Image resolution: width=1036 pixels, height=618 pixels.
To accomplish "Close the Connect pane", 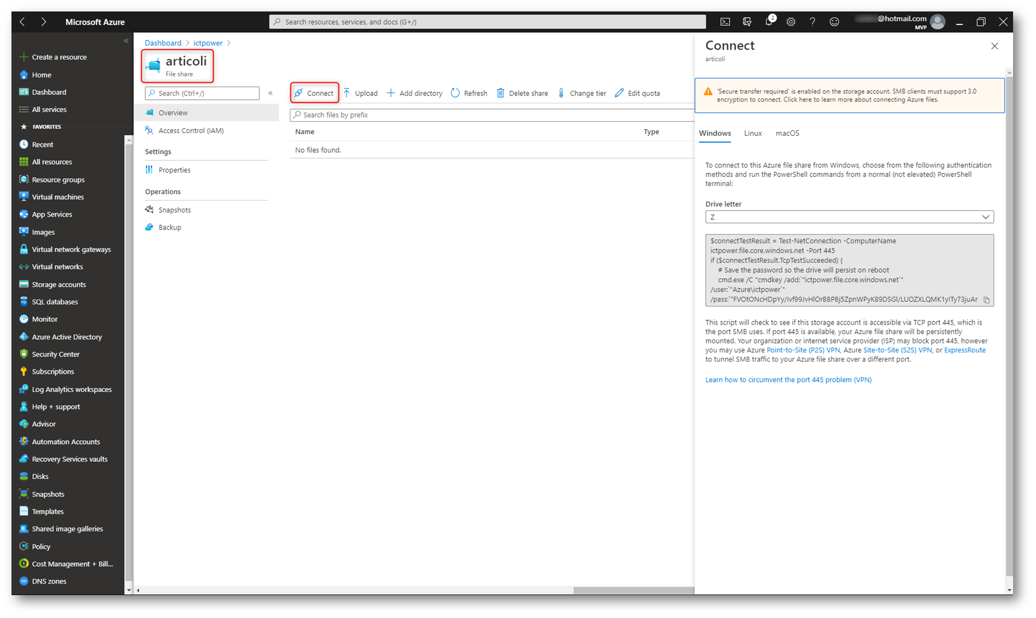I will (995, 46).
